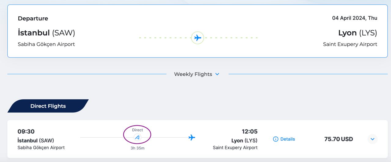Click İstanbul (SAW) in the flight row
The image size is (391, 162).
pos(36,141)
